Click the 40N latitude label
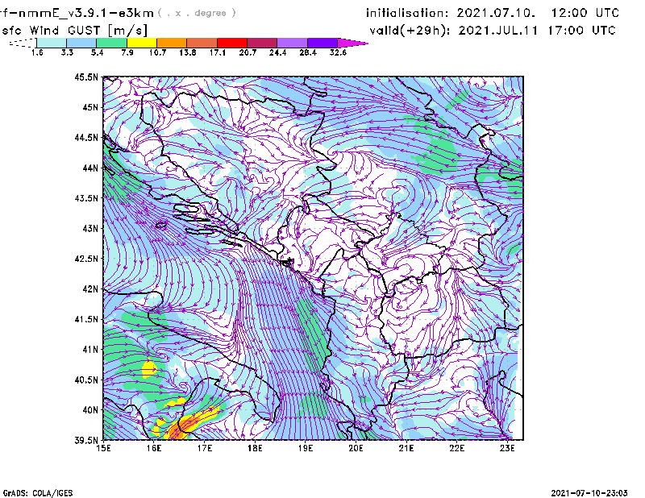This screenshot has height=498, width=645. [x=90, y=410]
